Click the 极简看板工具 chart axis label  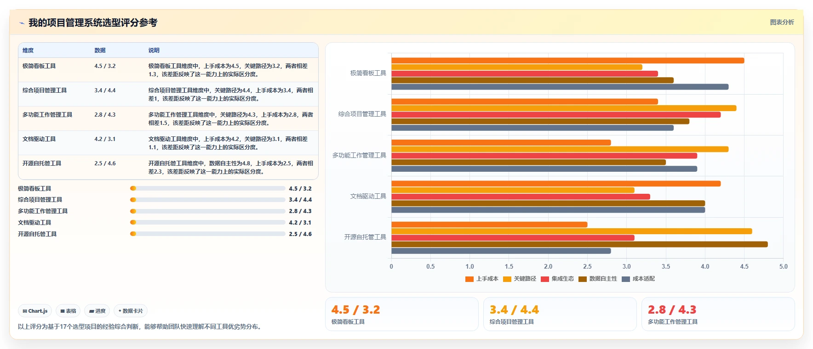(x=368, y=73)
